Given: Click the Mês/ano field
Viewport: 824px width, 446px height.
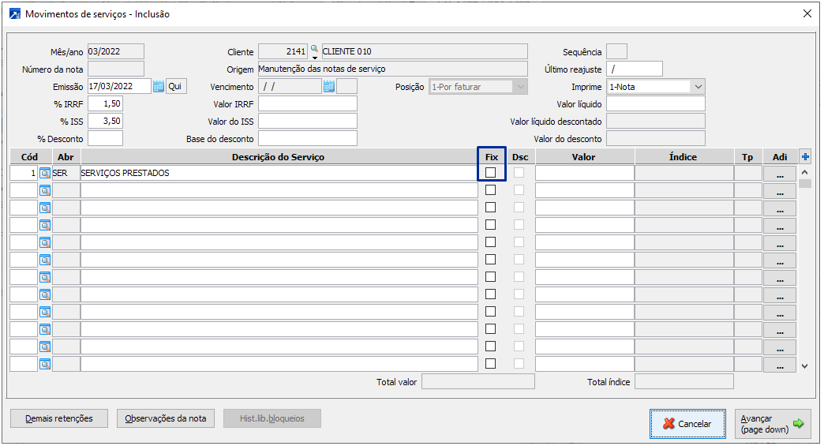Looking at the screenshot, I should [x=115, y=51].
